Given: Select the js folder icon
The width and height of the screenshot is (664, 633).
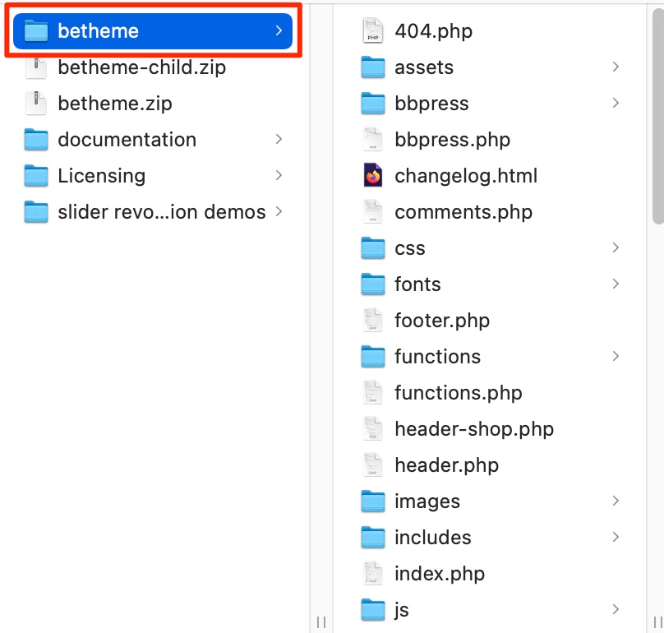Looking at the screenshot, I should 371,609.
